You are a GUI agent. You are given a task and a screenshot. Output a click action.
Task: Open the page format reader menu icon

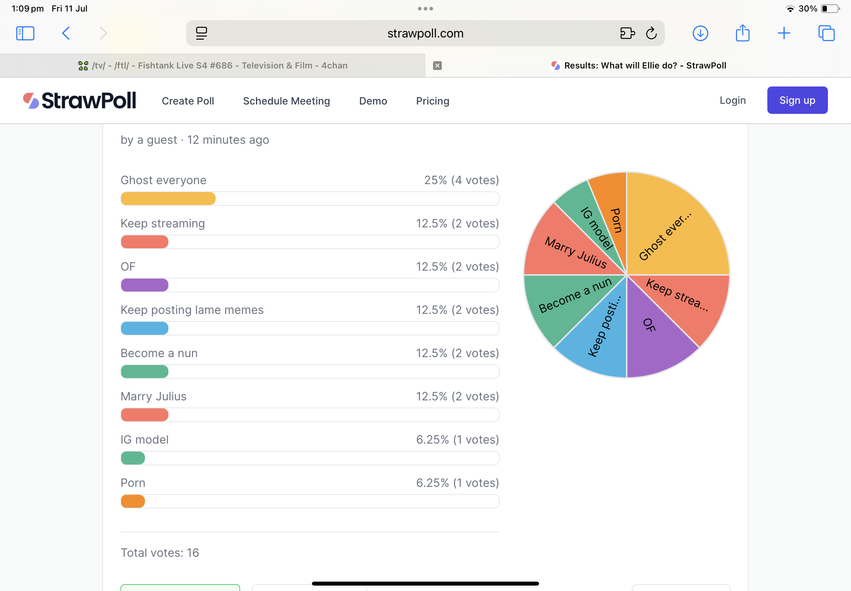click(x=202, y=33)
